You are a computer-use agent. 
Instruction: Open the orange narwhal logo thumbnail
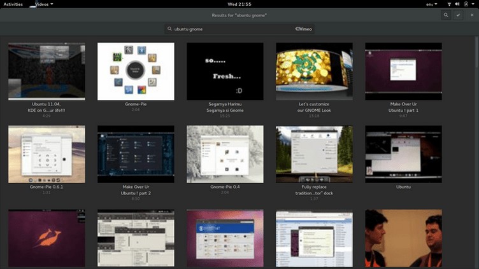click(46, 238)
